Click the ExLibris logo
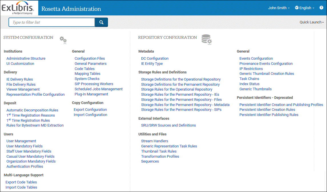The height and width of the screenshot is (192, 327). click(18, 8)
